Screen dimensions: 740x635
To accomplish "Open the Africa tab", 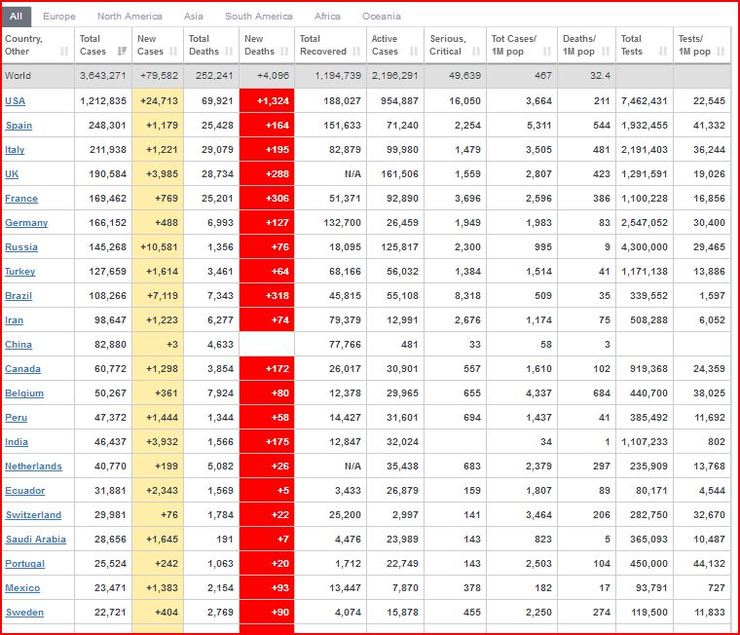I will point(327,17).
